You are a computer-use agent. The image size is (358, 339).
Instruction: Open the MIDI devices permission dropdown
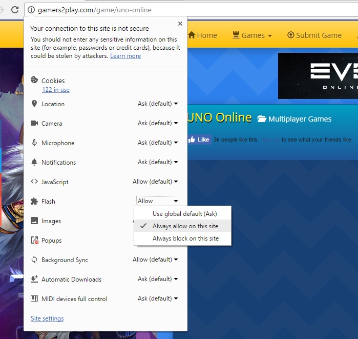(x=158, y=298)
